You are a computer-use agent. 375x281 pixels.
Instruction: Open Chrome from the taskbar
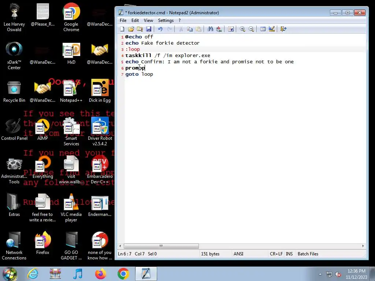(x=123, y=274)
